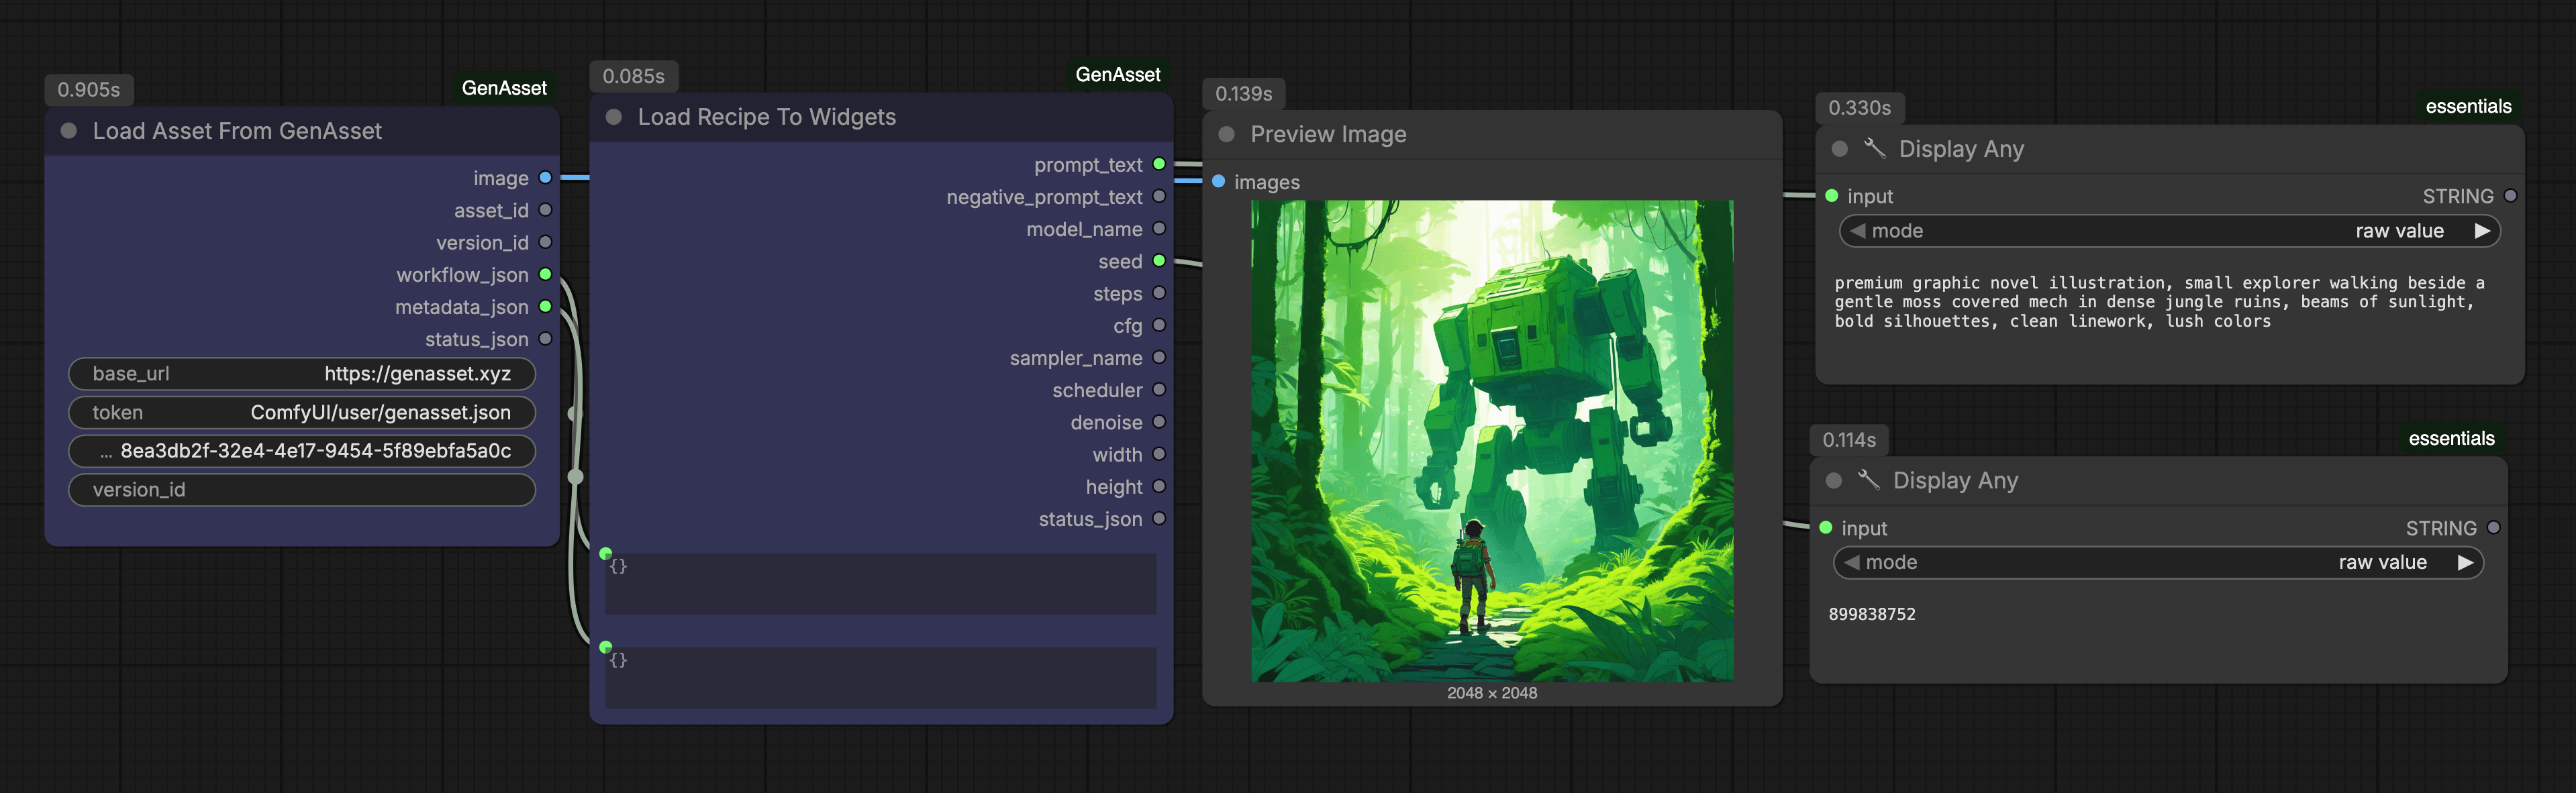This screenshot has width=2576, height=793.
Task: Collapse the lower Display Any node
Action: [x=1833, y=481]
